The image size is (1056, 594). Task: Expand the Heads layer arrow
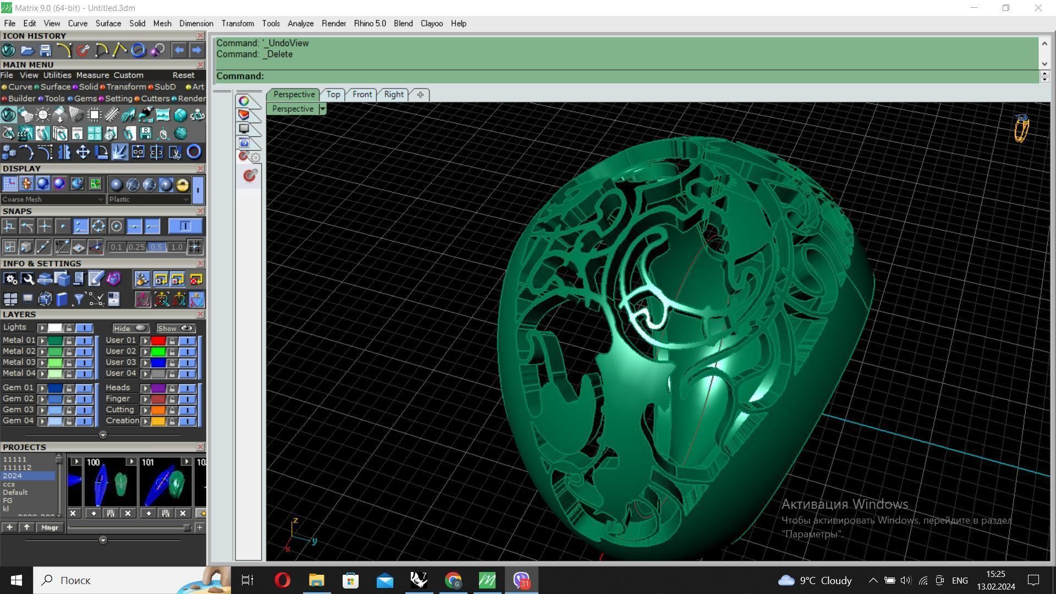click(x=146, y=388)
